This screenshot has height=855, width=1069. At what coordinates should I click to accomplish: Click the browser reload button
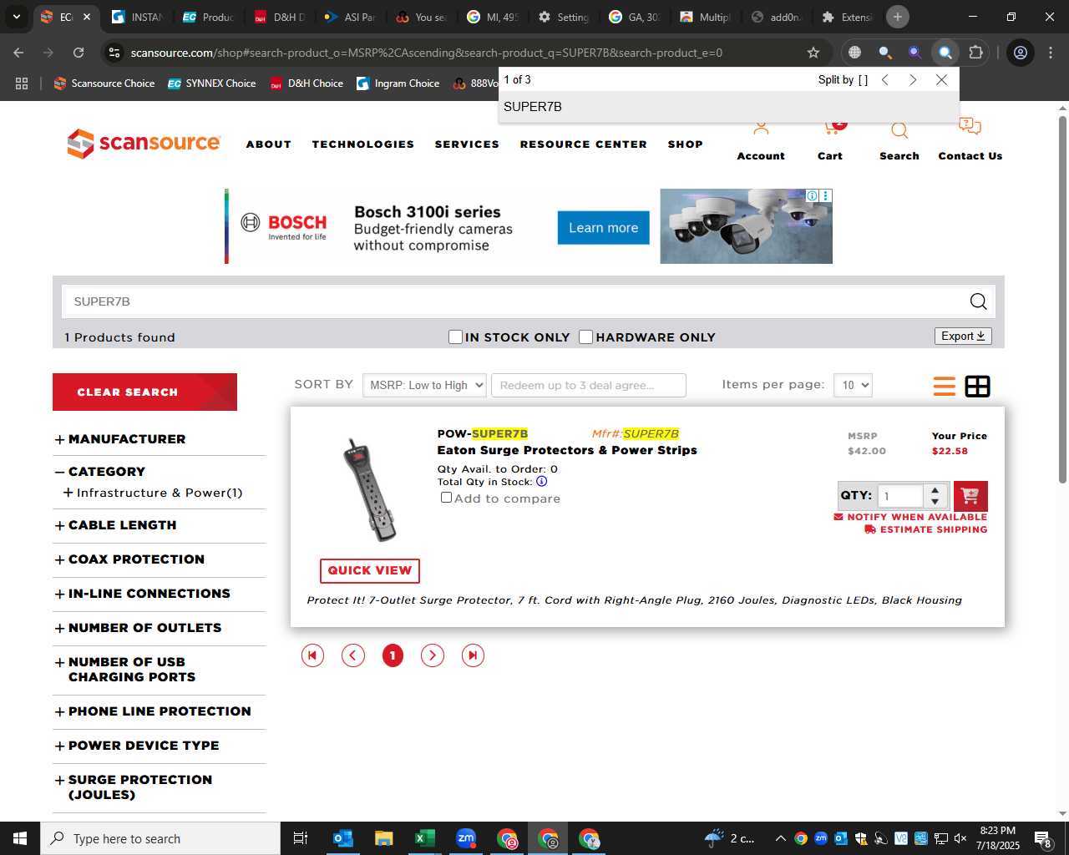79,53
